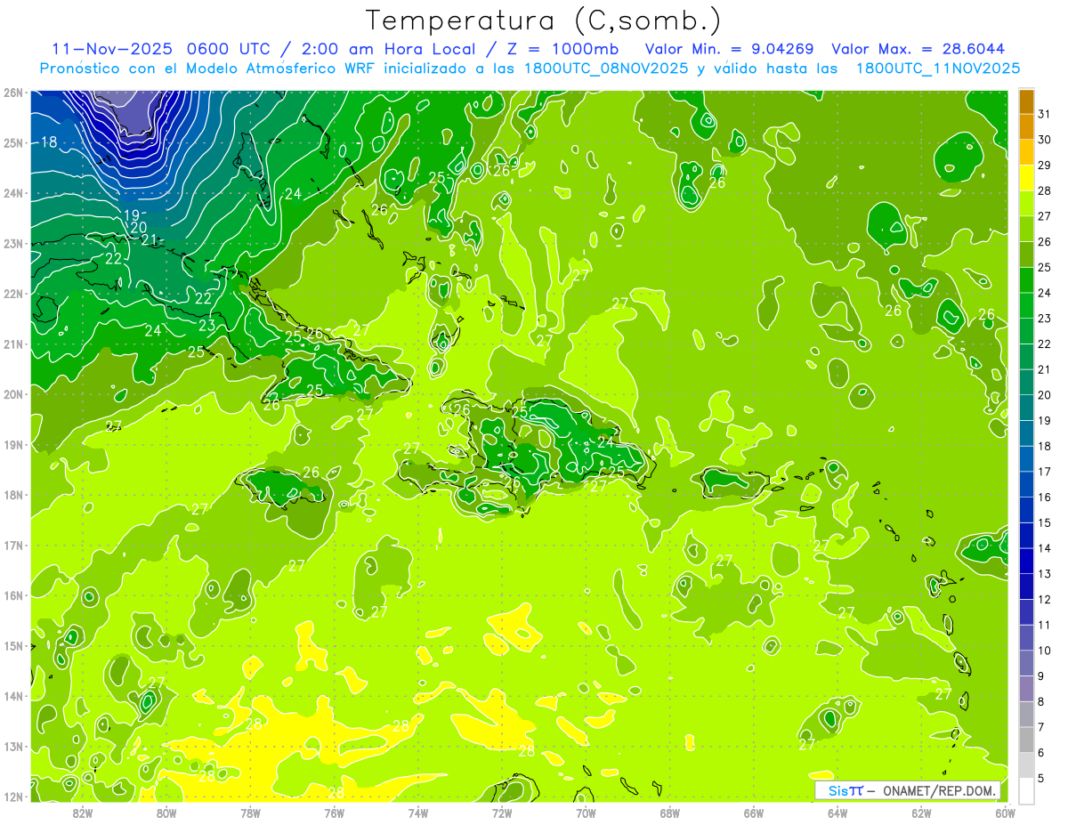1068x825 pixels.
Task: Click the longitude axis label "80W"
Action: [x=166, y=813]
